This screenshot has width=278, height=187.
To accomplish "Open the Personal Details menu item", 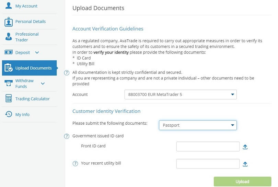I will tap(30, 22).
